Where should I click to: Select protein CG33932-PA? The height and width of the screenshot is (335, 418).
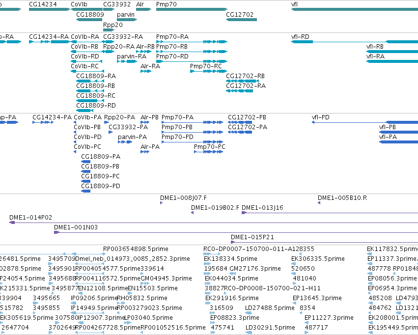point(111,132)
